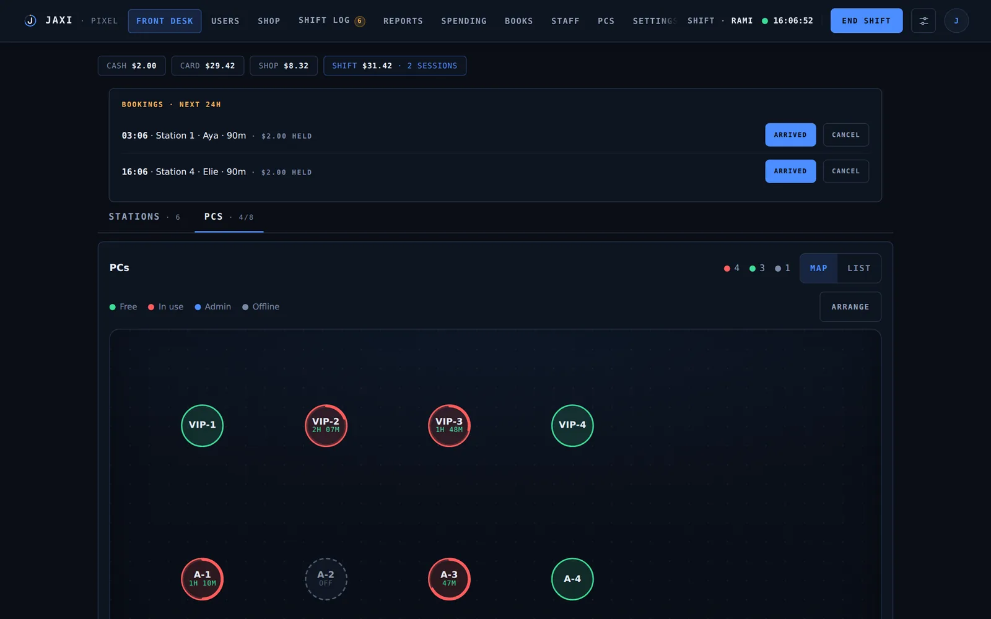Image resolution: width=991 pixels, height=619 pixels.
Task: Click the Arrange button
Action: [x=850, y=307]
